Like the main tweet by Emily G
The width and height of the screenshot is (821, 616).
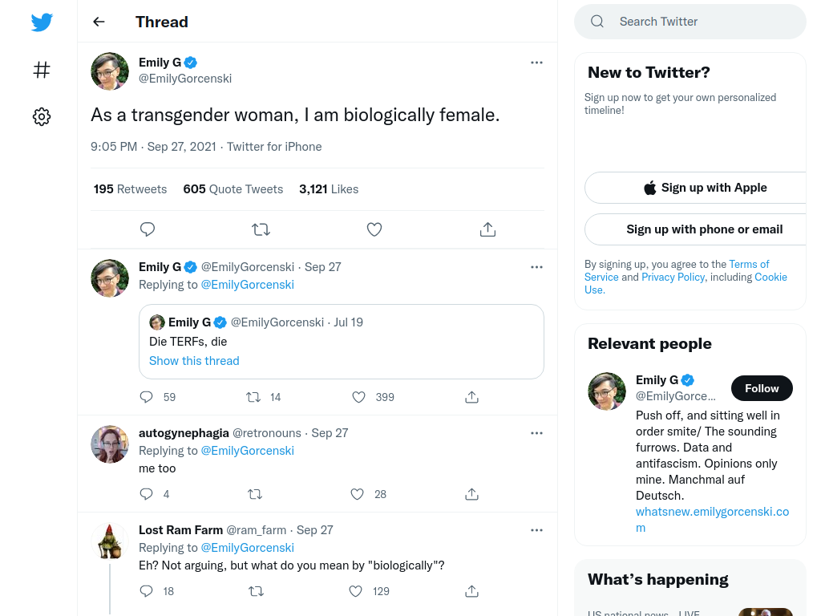coord(374,229)
